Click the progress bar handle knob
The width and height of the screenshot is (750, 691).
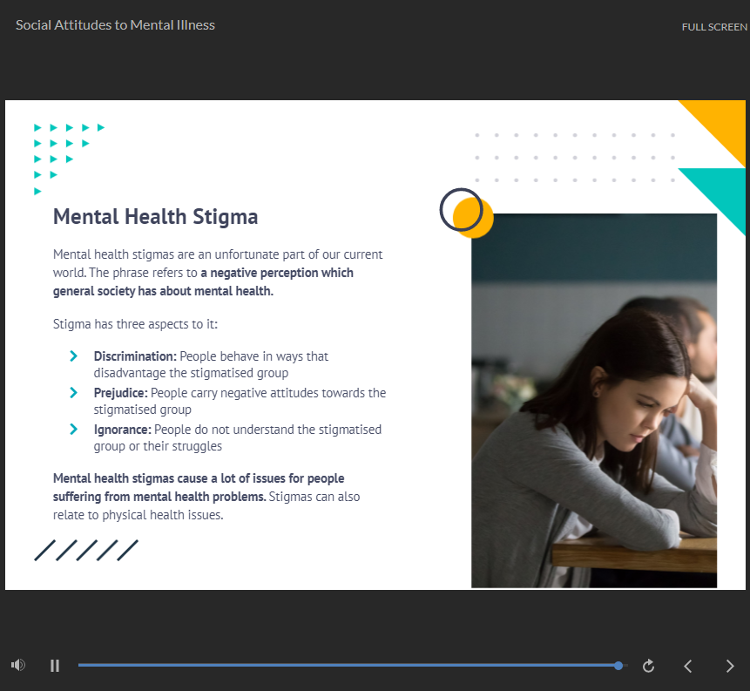(x=618, y=666)
